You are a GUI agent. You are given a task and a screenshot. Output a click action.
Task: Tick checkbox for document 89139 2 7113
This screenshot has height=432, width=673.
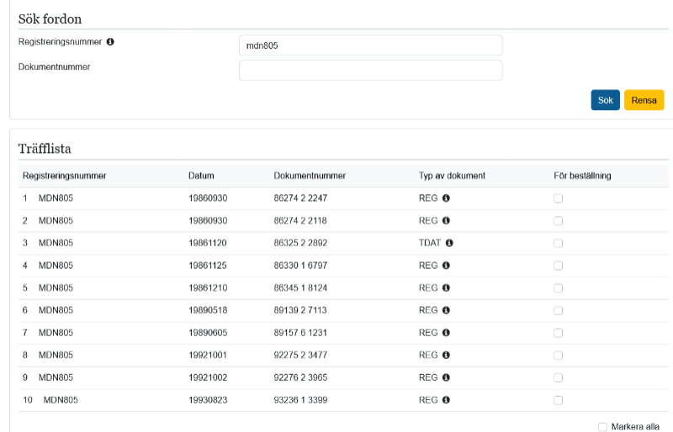(x=558, y=310)
